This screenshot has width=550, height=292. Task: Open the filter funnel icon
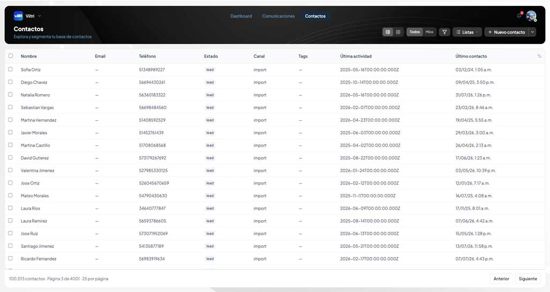pos(444,32)
